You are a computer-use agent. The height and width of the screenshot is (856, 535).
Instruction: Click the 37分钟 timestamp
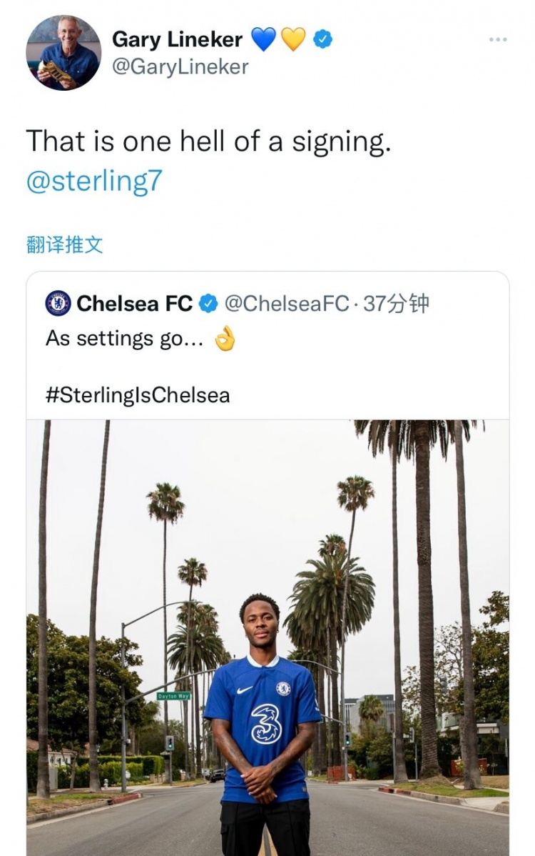click(x=396, y=304)
